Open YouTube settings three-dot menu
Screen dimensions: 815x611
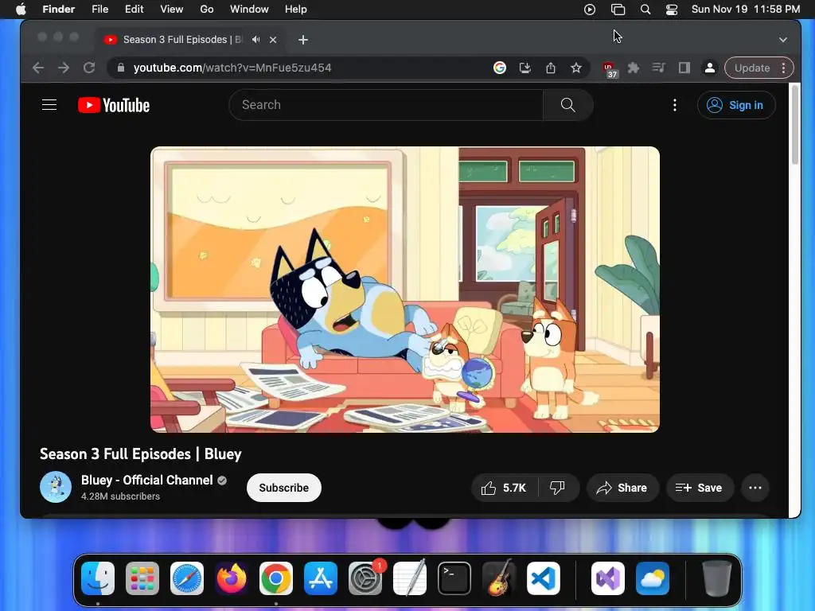[675, 105]
